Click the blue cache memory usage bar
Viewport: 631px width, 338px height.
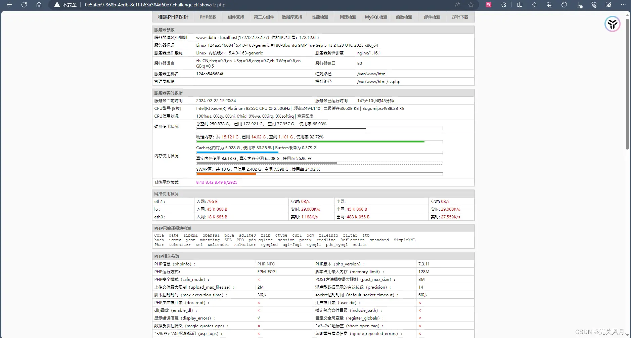coord(319,152)
